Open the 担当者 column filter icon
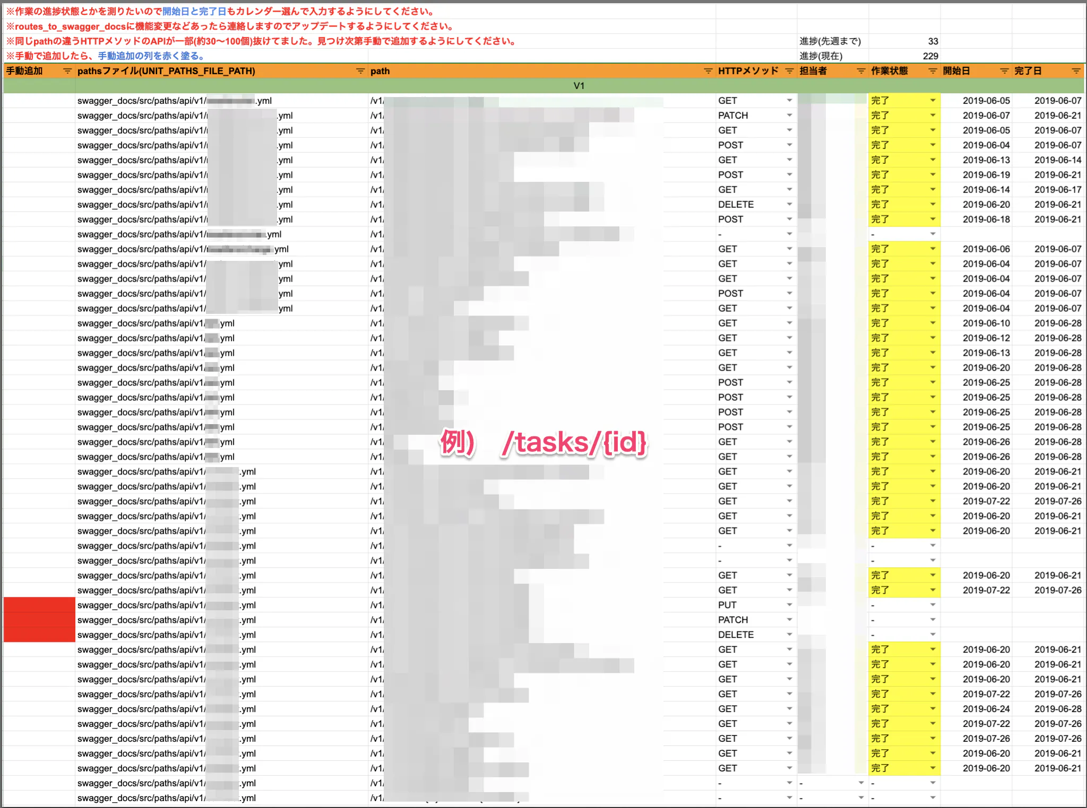The width and height of the screenshot is (1087, 808). coord(861,71)
